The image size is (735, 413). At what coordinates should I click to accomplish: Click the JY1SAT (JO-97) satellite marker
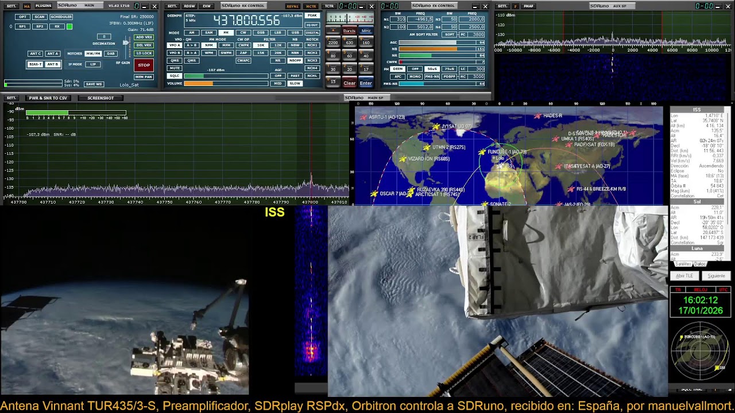[436, 127]
